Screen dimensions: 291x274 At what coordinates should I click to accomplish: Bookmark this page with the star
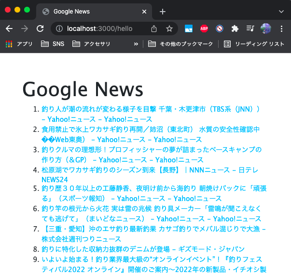point(169,29)
